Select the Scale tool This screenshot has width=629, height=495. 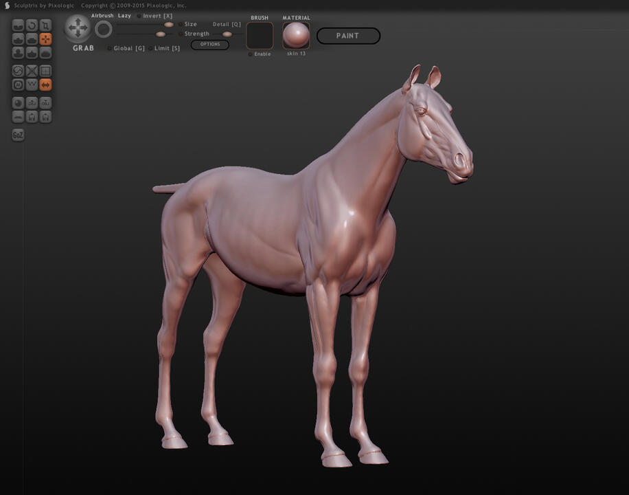click(x=45, y=25)
